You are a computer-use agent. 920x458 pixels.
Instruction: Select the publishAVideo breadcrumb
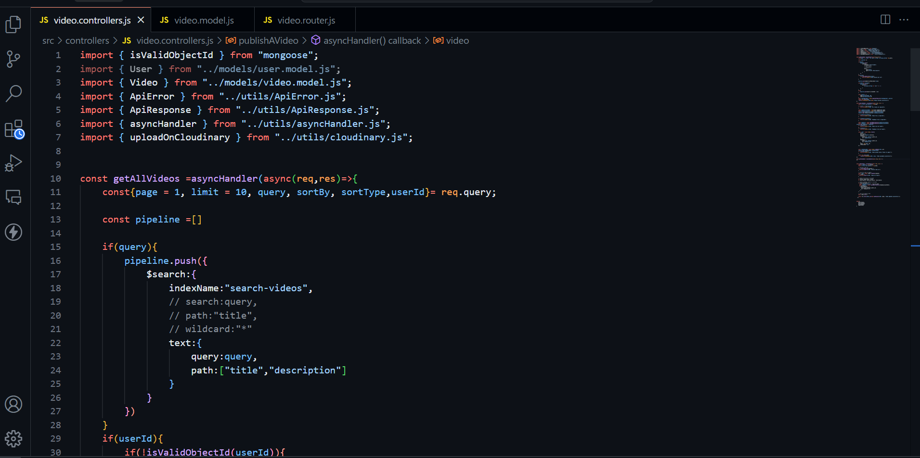(262, 41)
